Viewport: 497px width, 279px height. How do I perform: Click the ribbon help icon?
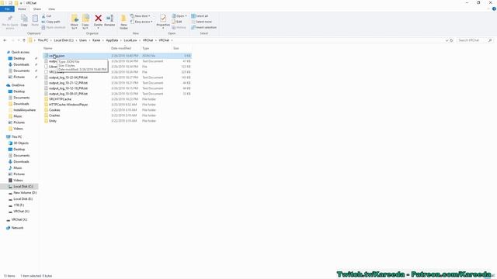494,9
